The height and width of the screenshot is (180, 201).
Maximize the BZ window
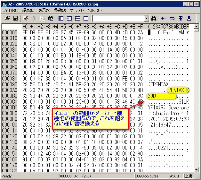coord(191,4)
